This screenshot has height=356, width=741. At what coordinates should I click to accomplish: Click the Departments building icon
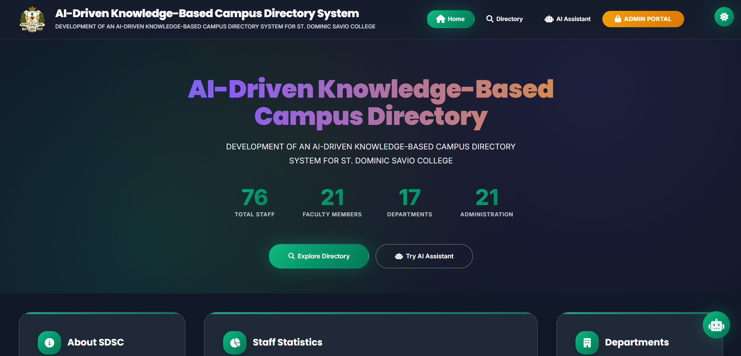pyautogui.click(x=587, y=342)
